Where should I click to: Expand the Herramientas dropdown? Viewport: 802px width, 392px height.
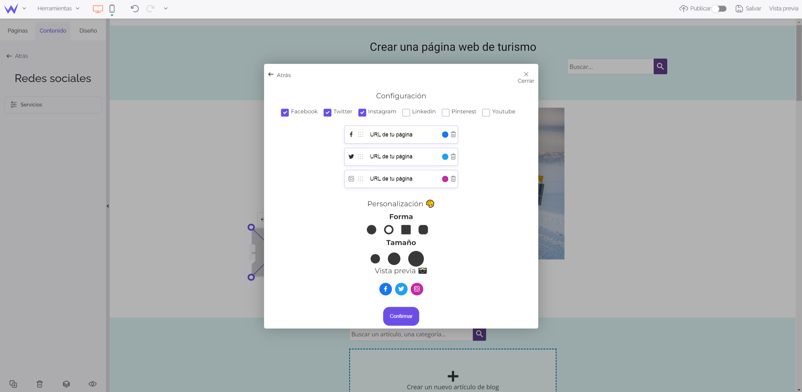tap(59, 8)
